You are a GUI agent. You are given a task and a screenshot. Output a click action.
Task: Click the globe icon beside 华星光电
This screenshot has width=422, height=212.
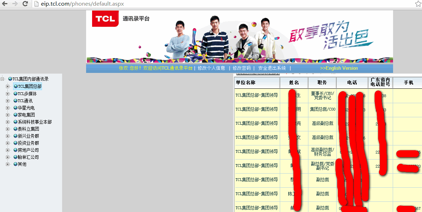[x=16, y=108]
